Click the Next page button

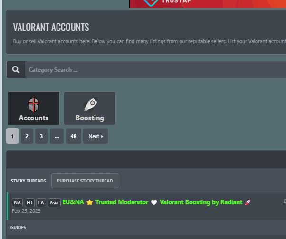point(95,136)
